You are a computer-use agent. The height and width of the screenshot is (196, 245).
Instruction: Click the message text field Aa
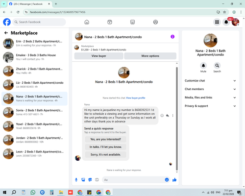134,180
